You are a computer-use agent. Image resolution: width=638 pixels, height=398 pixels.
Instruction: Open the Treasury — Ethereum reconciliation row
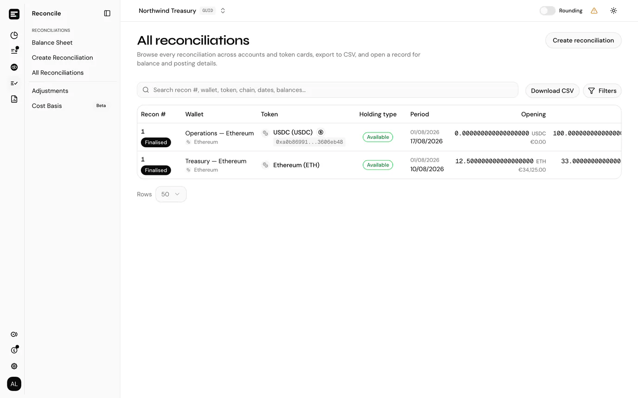[379, 165]
